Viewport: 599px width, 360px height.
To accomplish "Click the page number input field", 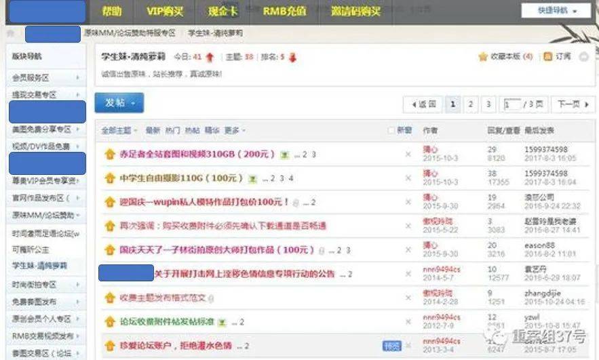I will 513,104.
